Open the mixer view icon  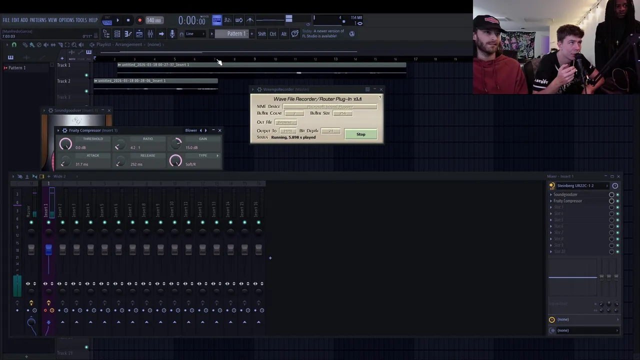pyautogui.click(x=150, y=34)
